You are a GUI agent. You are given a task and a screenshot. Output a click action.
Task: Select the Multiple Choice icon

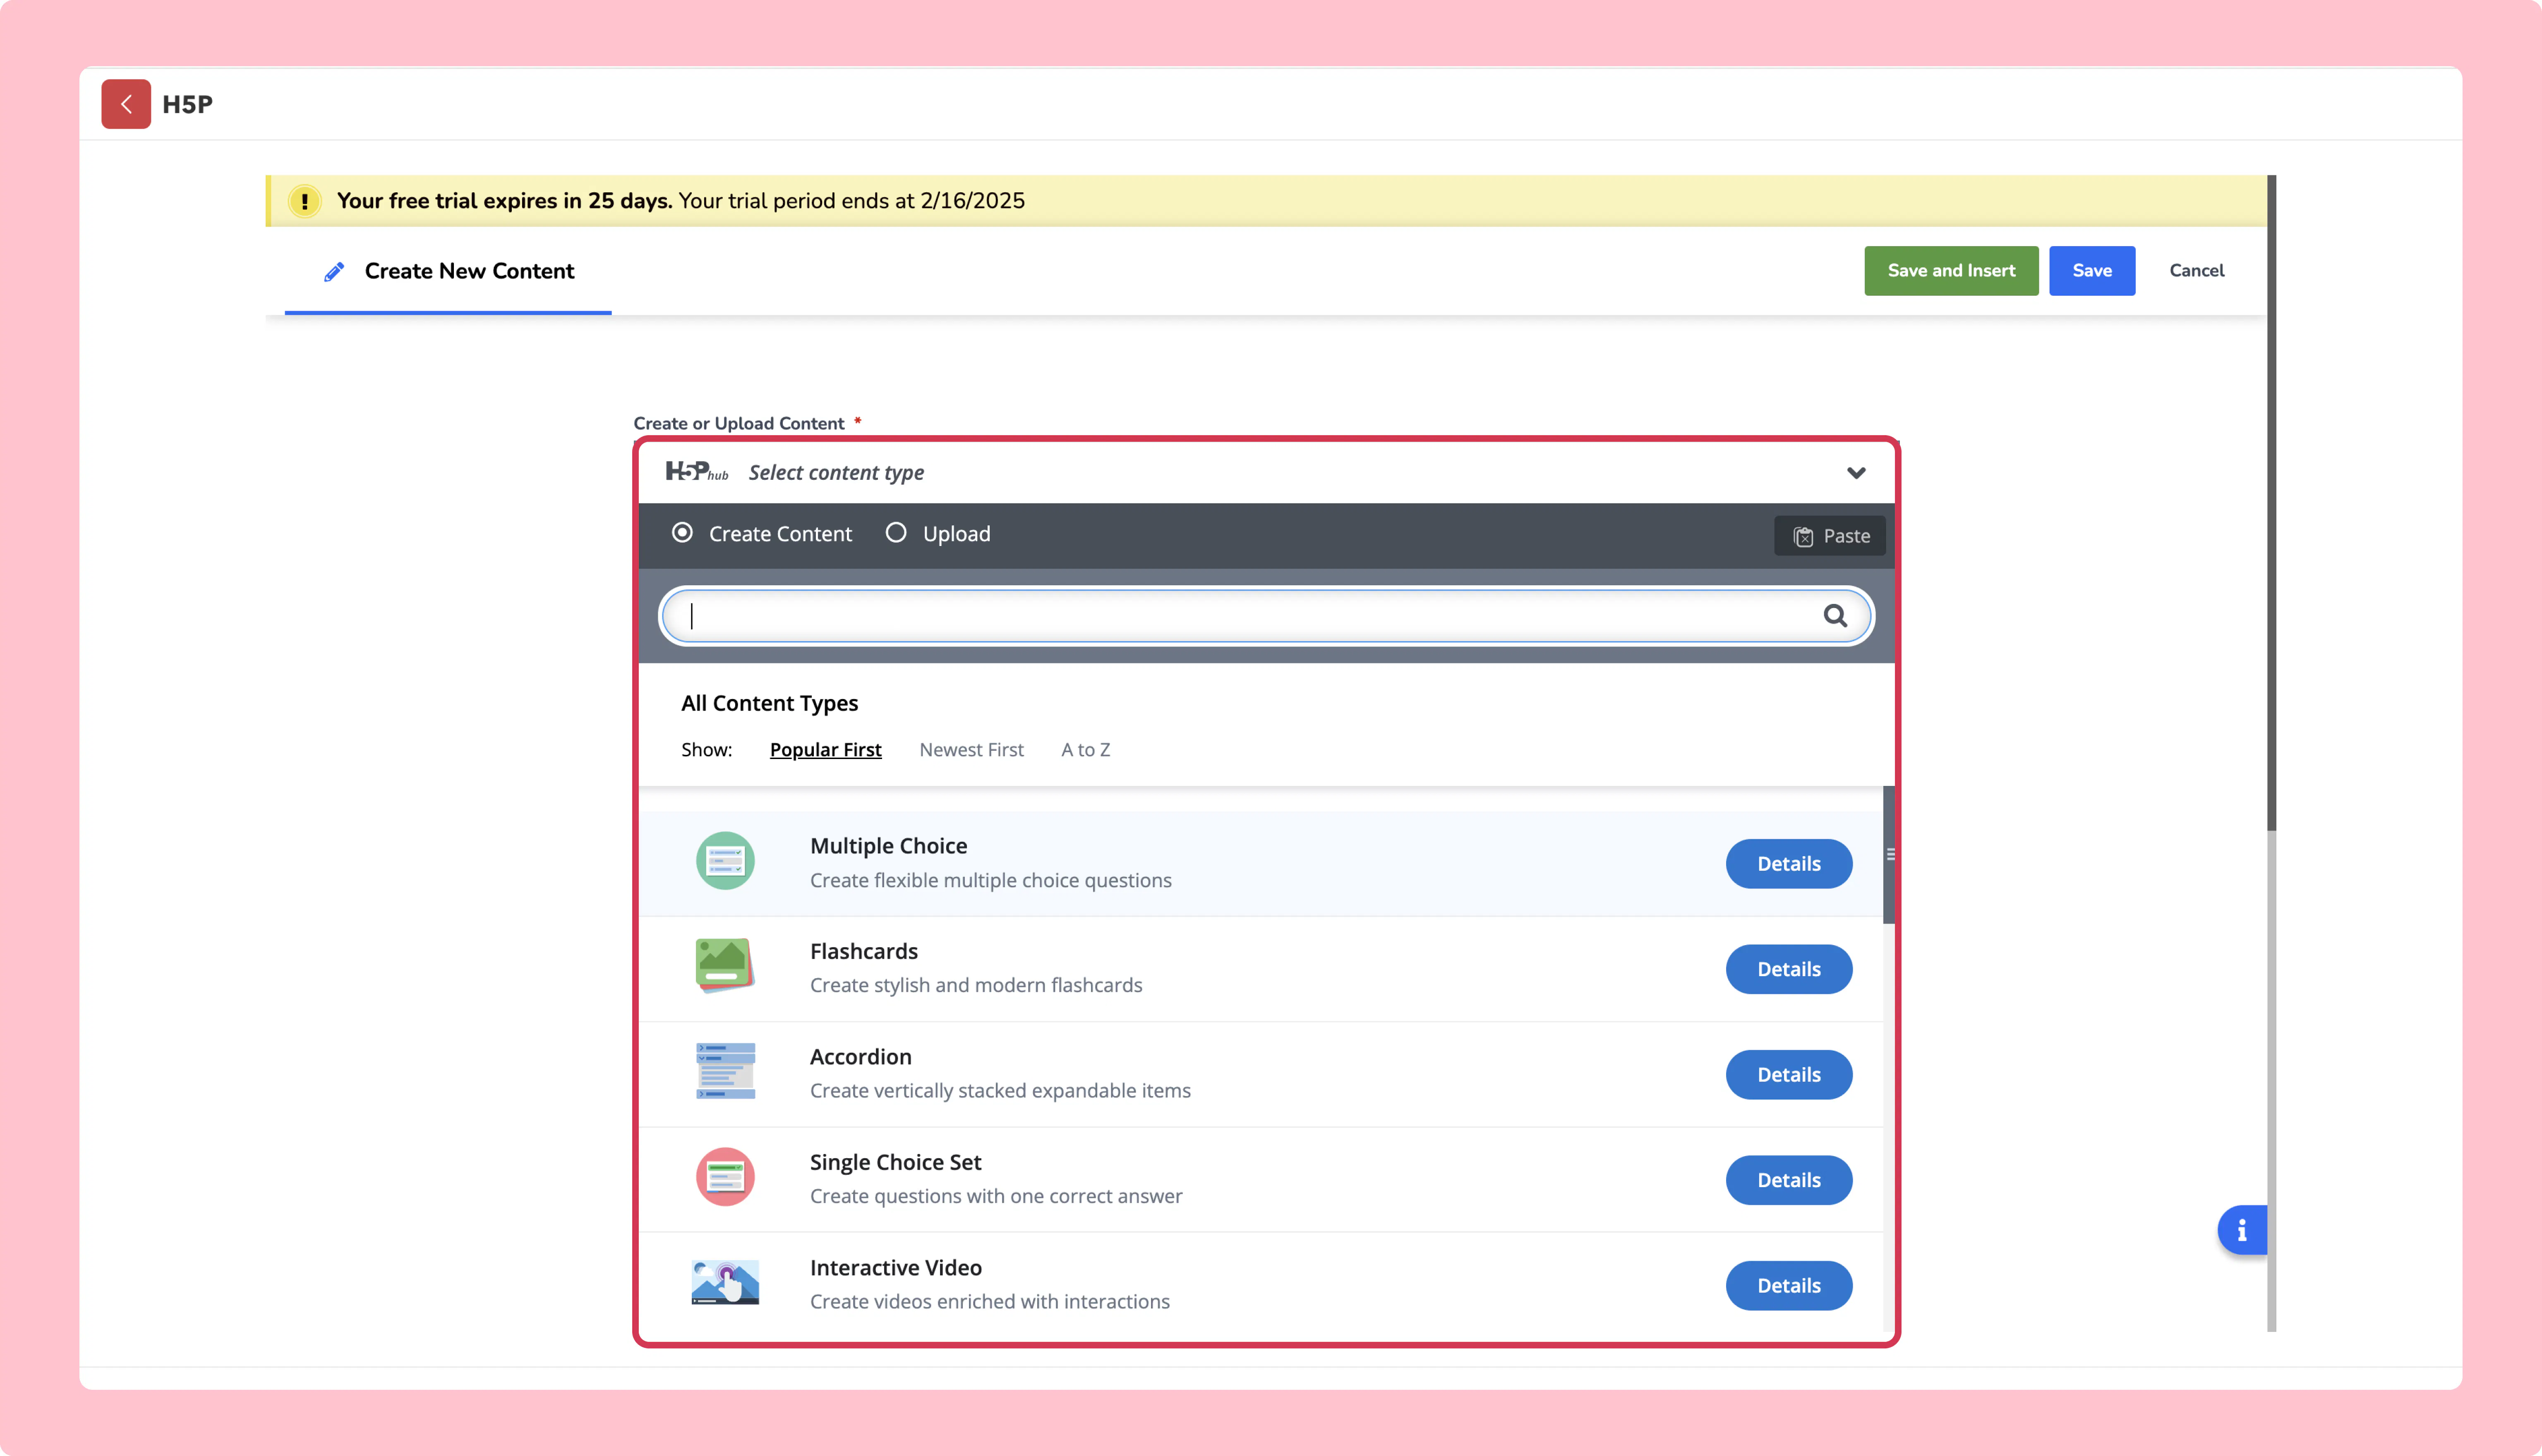(725, 861)
